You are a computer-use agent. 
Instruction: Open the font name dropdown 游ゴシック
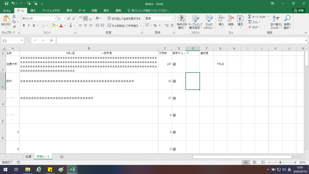(x=55, y=19)
